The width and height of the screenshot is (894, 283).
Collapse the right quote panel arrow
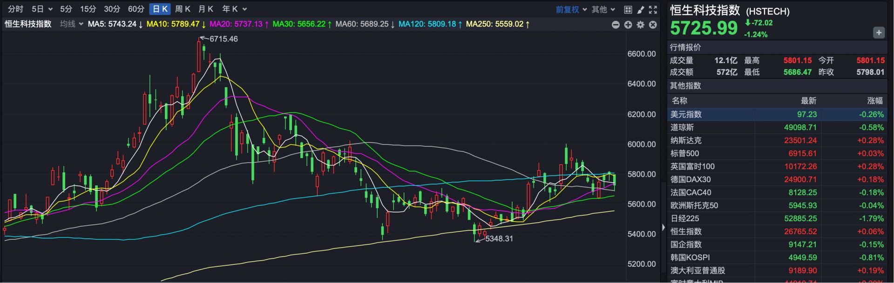pyautogui.click(x=664, y=227)
